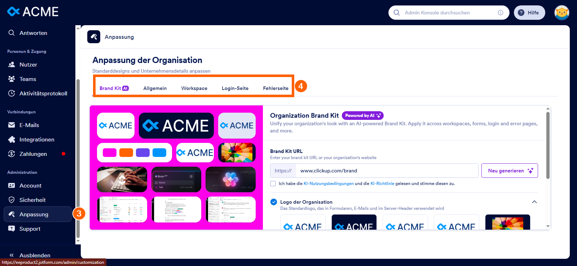
Task: Click the ACME logo in header
Action: pos(33,12)
